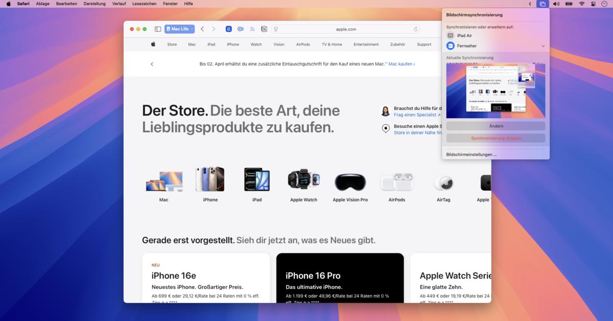Open Bearbeiten menu in menu bar
This screenshot has height=321, width=613.
tap(66, 4)
